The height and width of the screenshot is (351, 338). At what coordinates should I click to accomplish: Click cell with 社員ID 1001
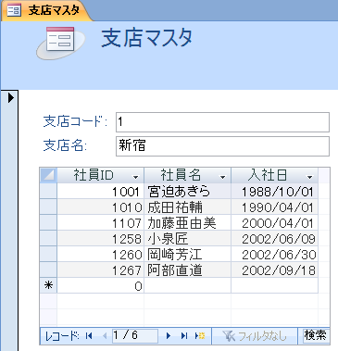[101, 192]
